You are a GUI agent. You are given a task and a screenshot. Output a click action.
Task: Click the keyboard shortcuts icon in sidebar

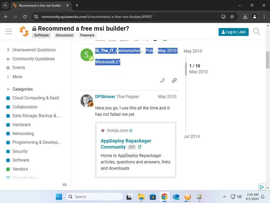pyautogui.click(x=65, y=185)
